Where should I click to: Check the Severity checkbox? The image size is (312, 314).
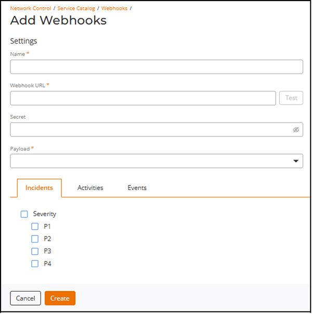click(x=24, y=214)
